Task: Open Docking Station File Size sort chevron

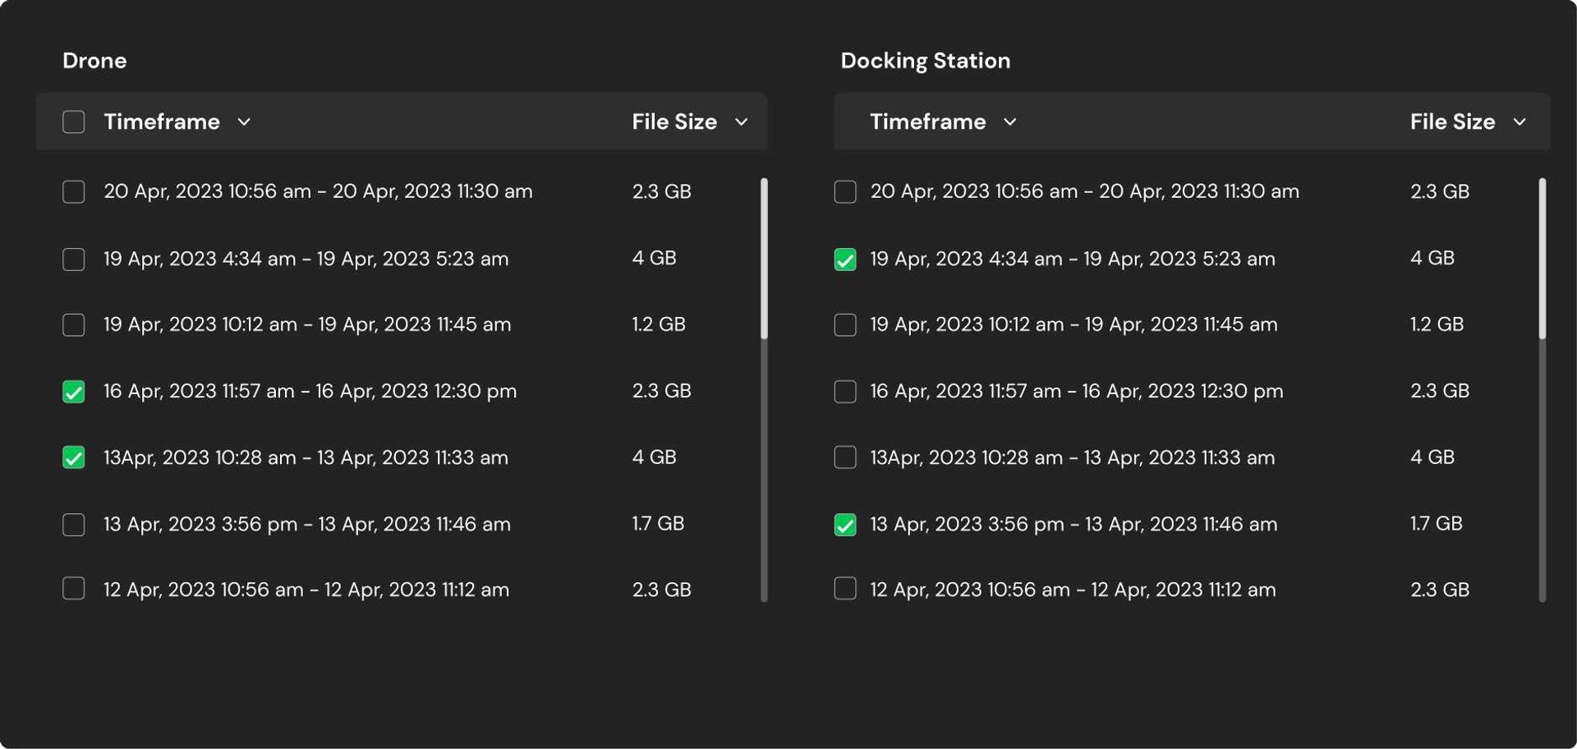Action: (x=1520, y=122)
